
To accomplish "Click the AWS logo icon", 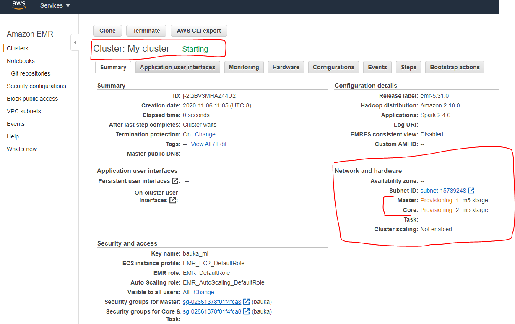I will (x=19, y=5).
